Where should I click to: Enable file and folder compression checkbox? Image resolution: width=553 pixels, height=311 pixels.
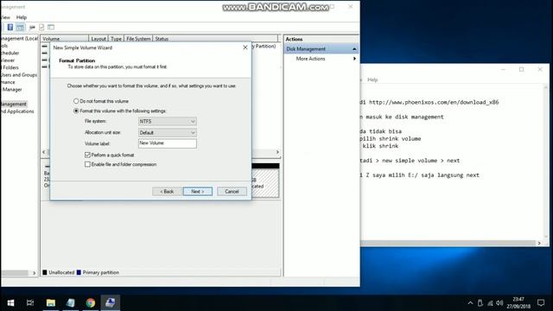click(x=87, y=164)
